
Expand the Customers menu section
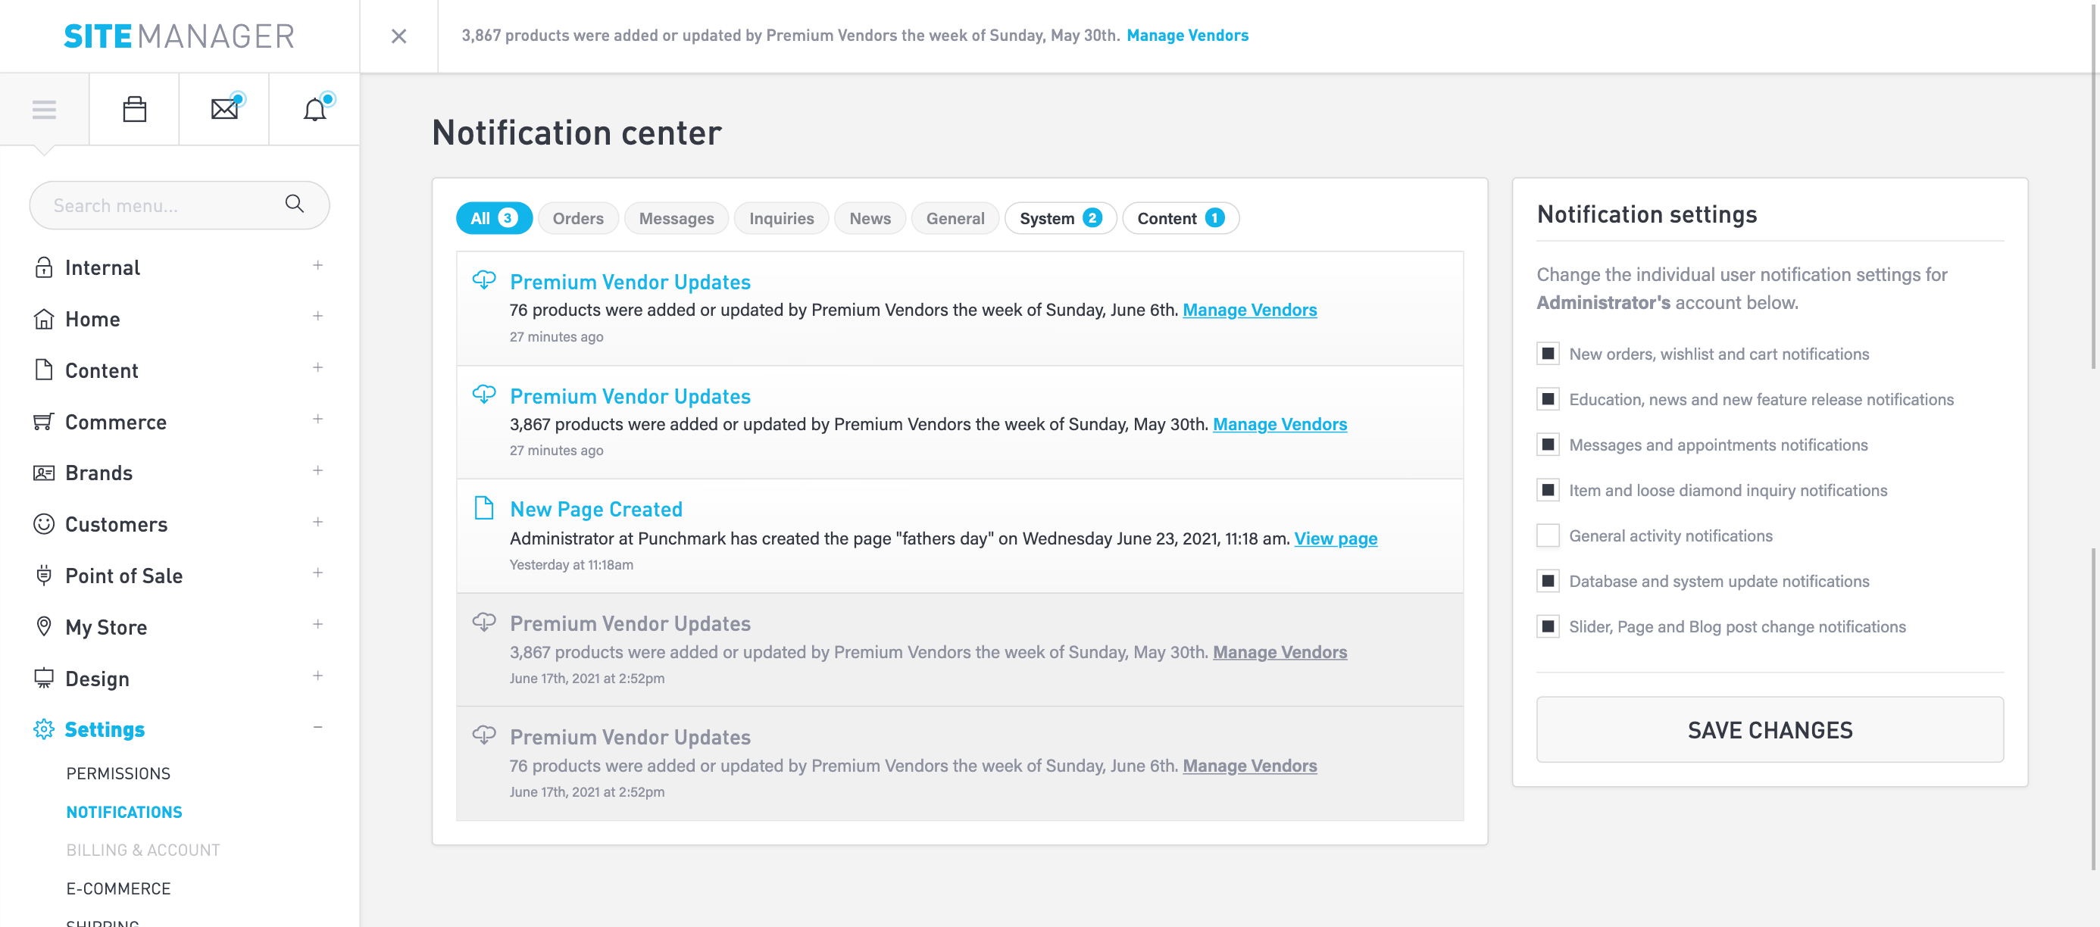point(318,522)
